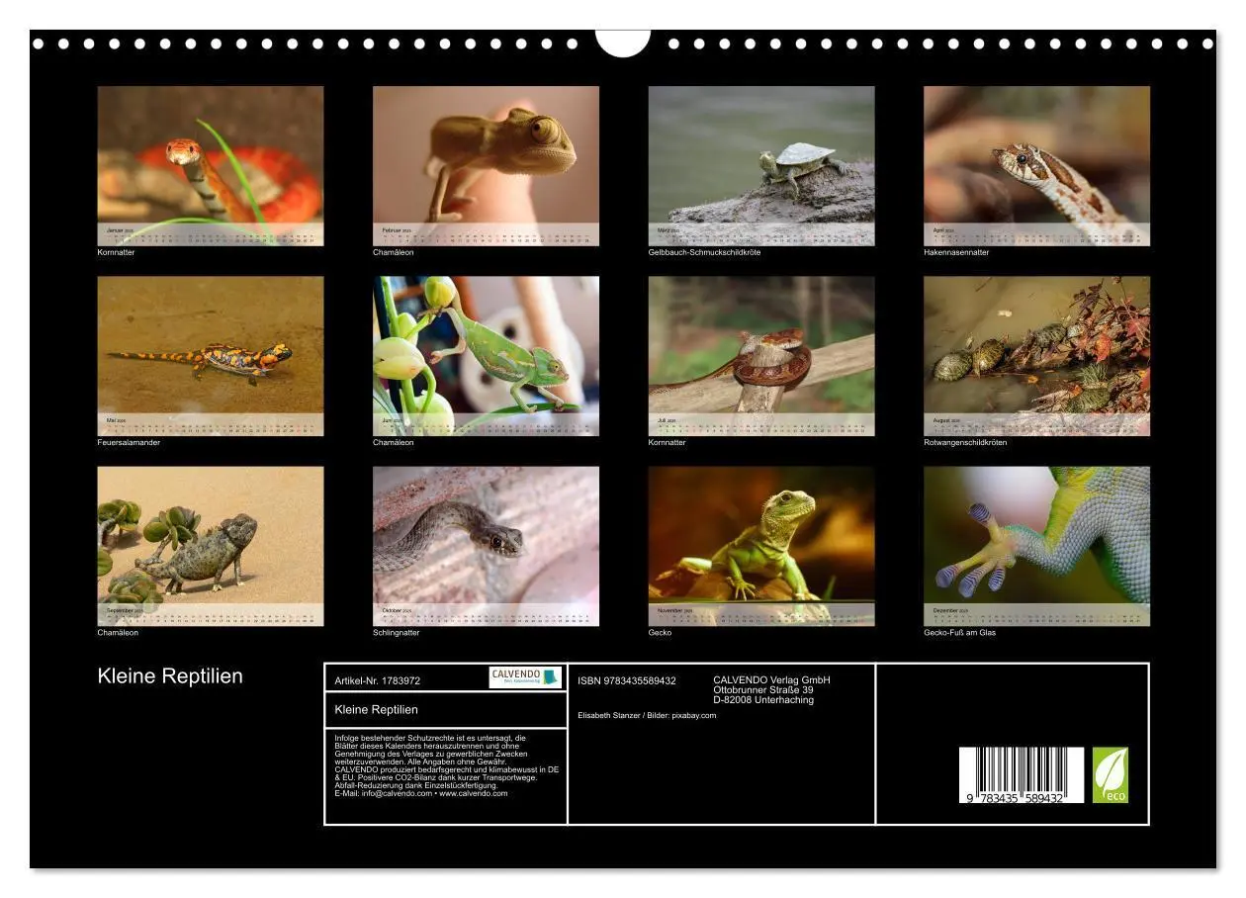
Task: Select the 'Gecko-Fuß am Glas' caption
Action: click(x=960, y=632)
